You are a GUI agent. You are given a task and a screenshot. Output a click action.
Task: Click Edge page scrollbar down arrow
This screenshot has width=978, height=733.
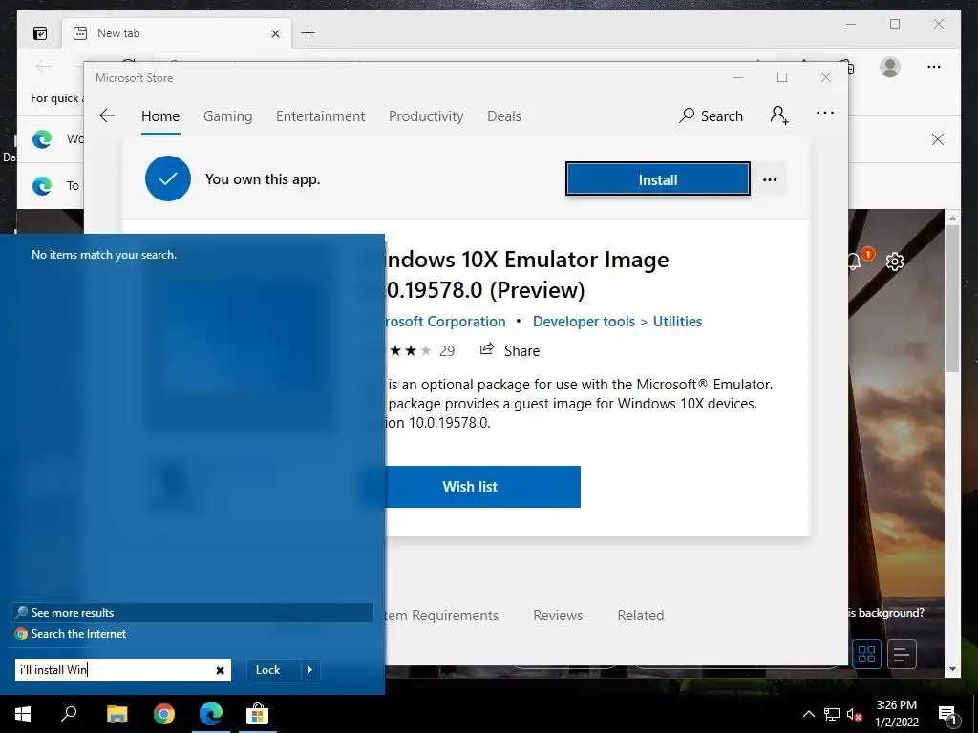coord(952,669)
